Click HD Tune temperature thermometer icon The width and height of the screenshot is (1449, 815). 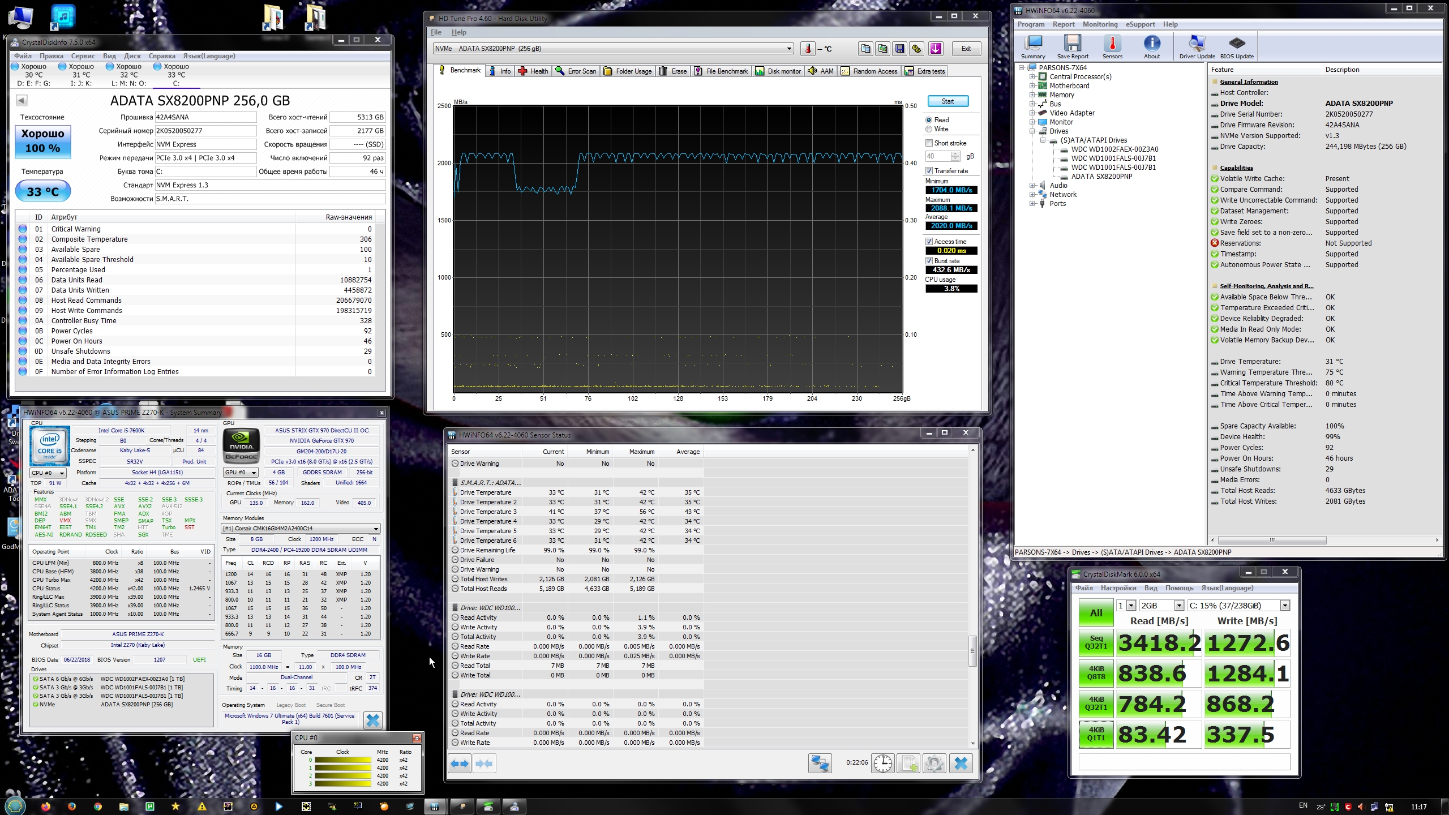point(808,49)
